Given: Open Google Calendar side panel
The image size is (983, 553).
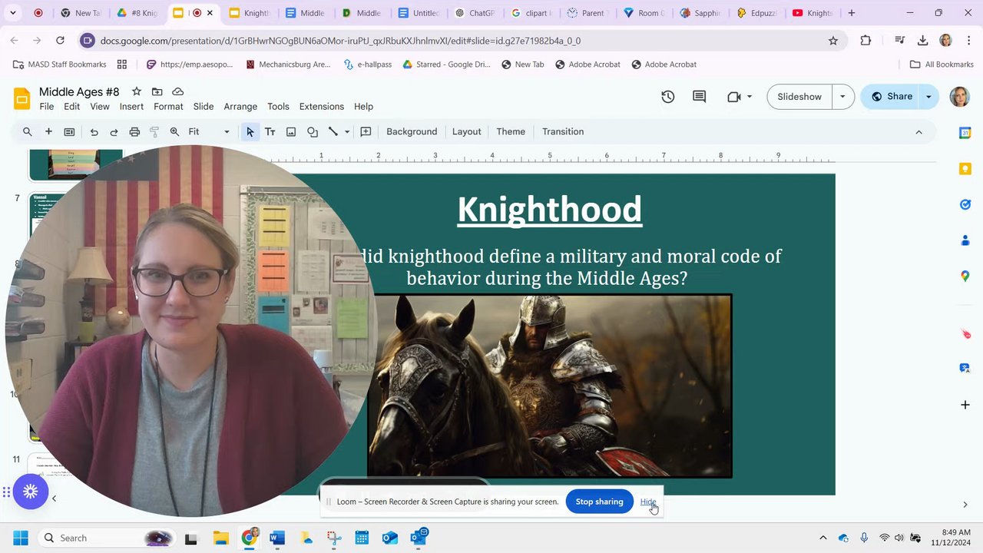Looking at the screenshot, I should tap(965, 133).
